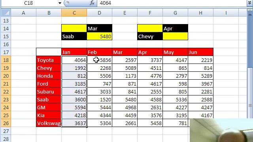253x142 pixels.
Task: Select row 17 header
Action: (6, 52)
